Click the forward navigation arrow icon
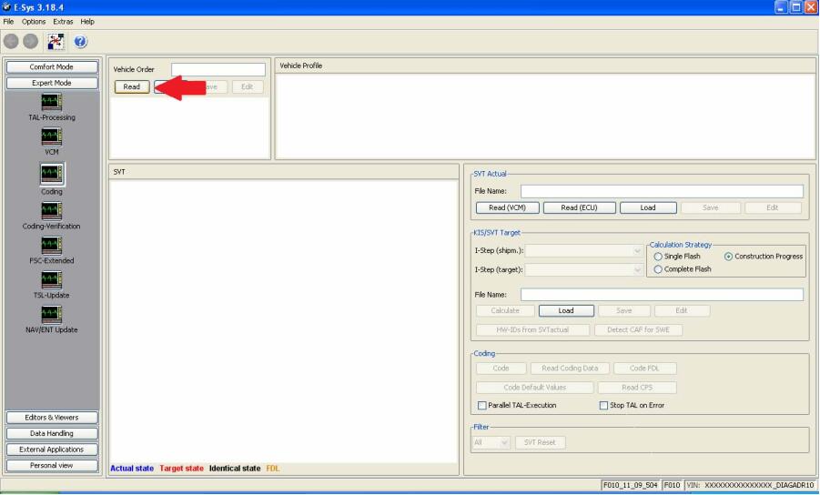 (30, 41)
